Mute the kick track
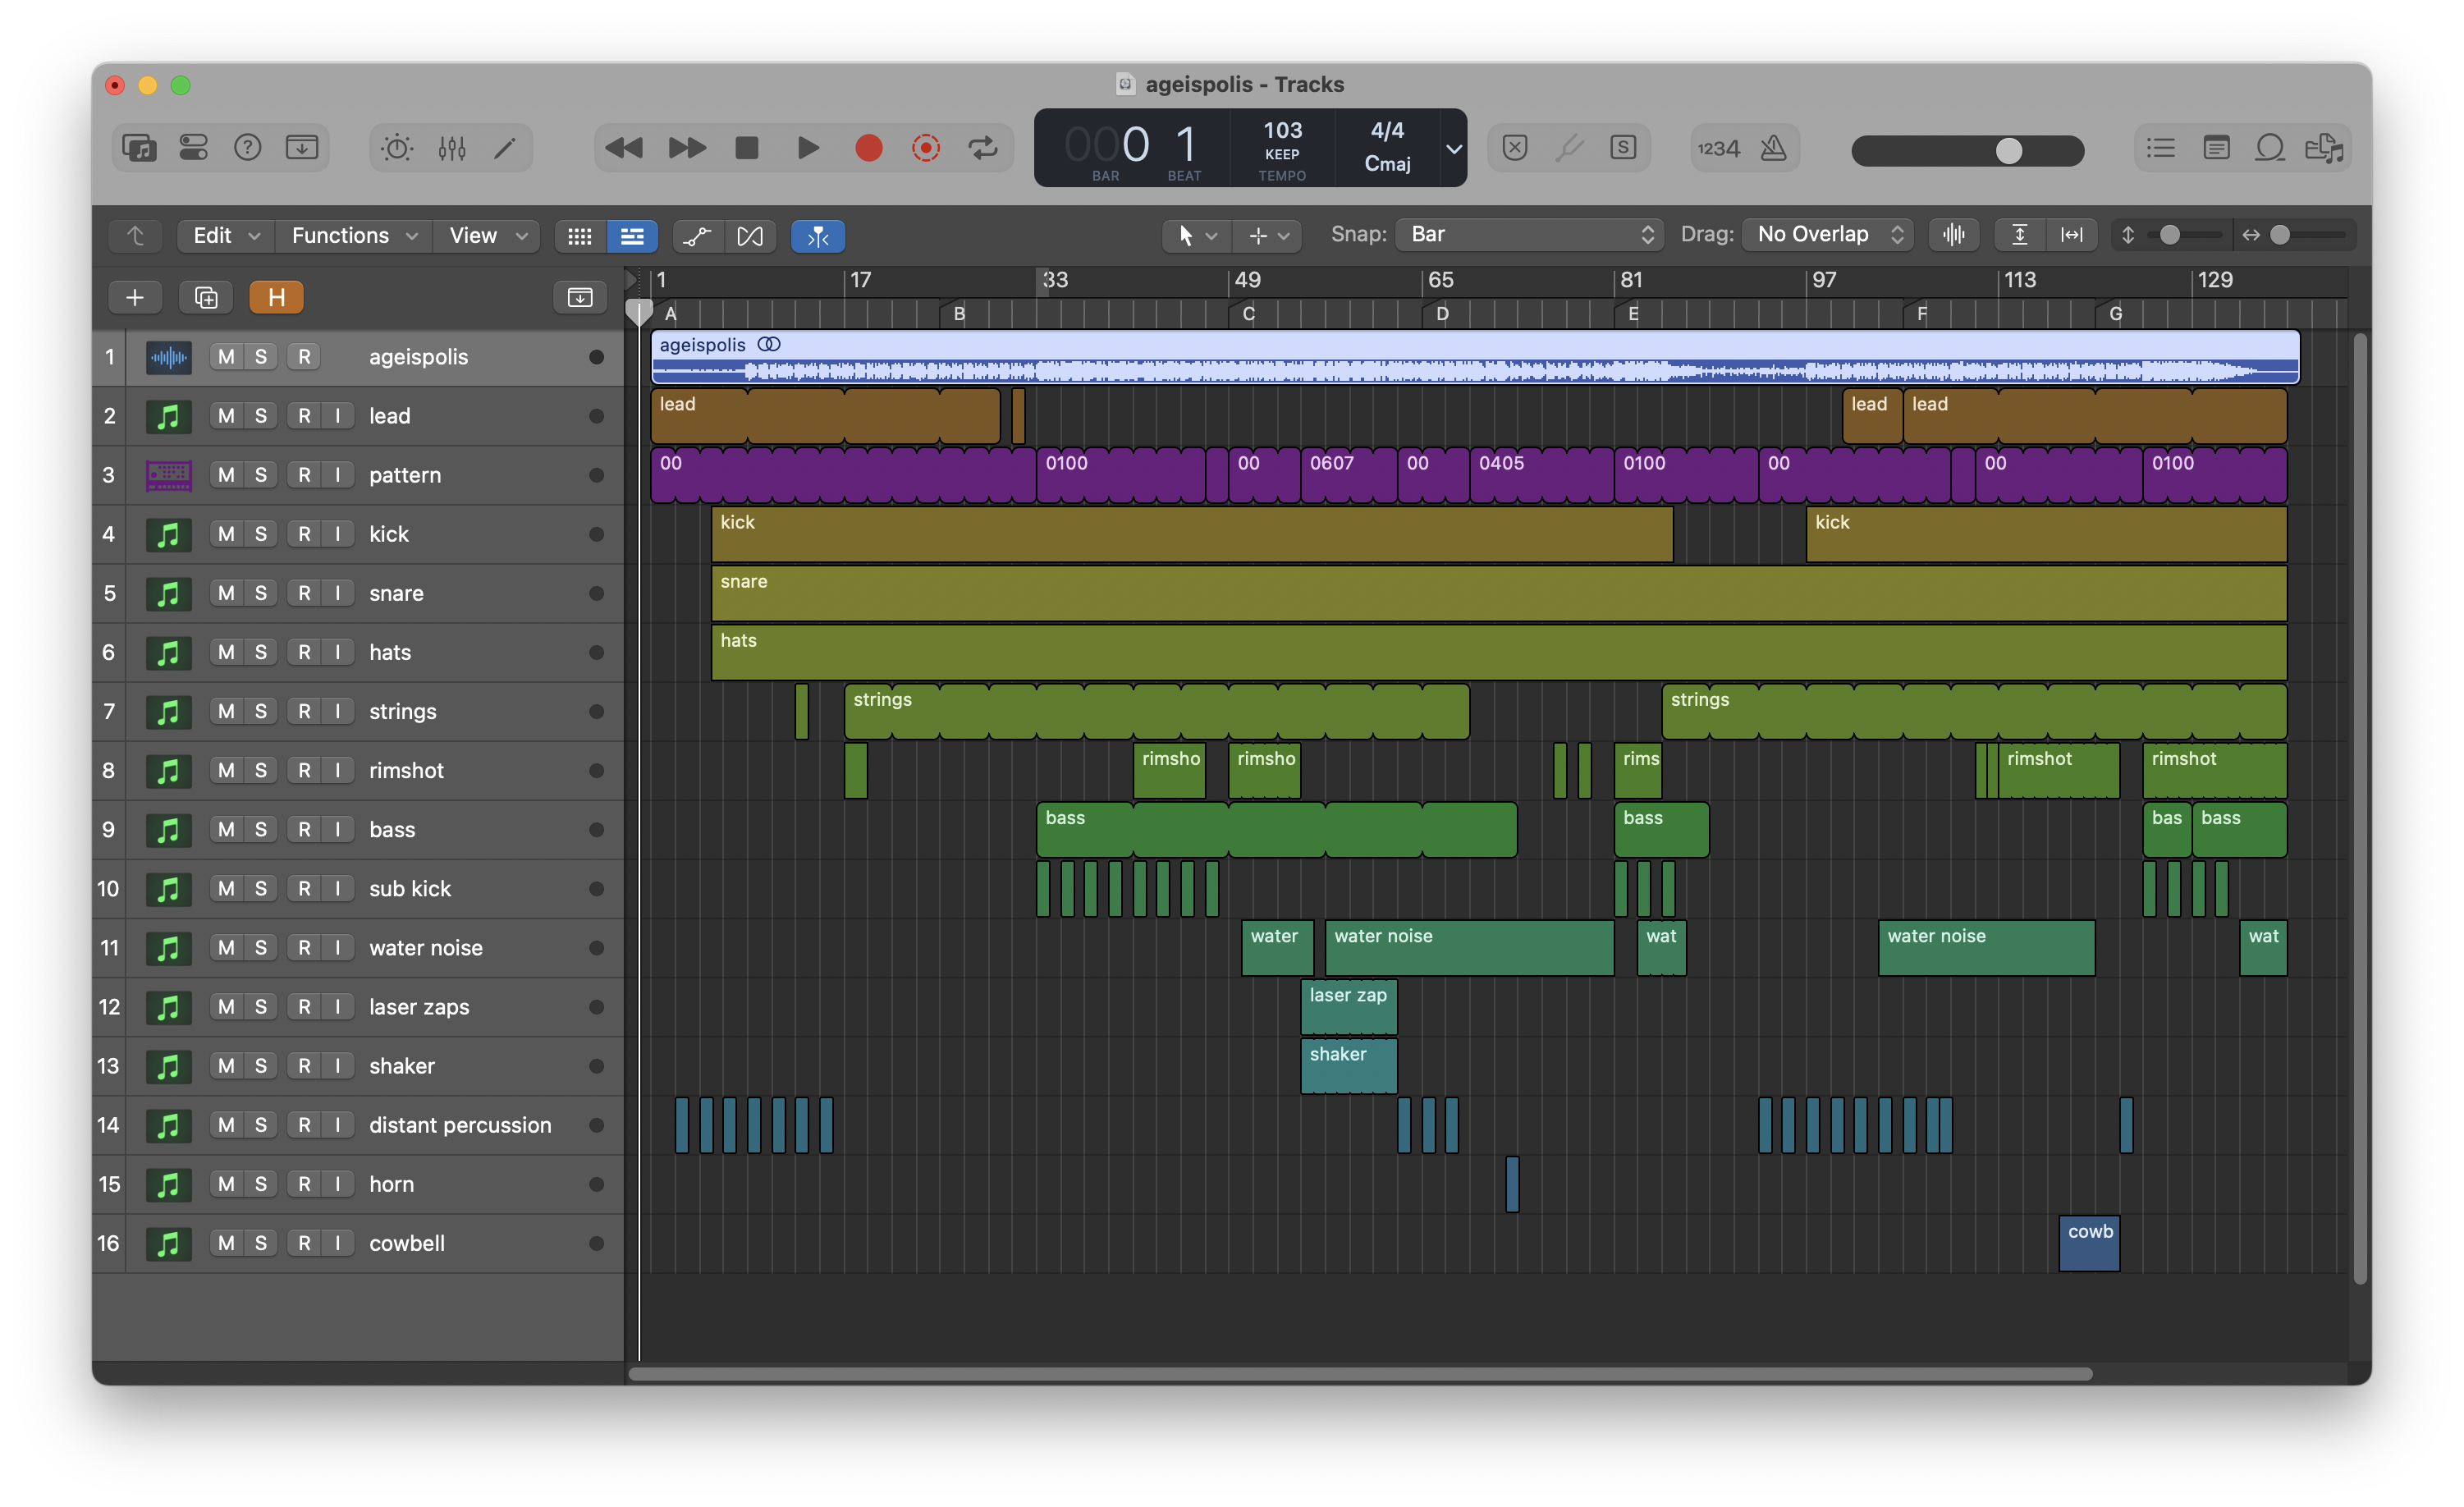The image size is (2464, 1507). [x=226, y=534]
